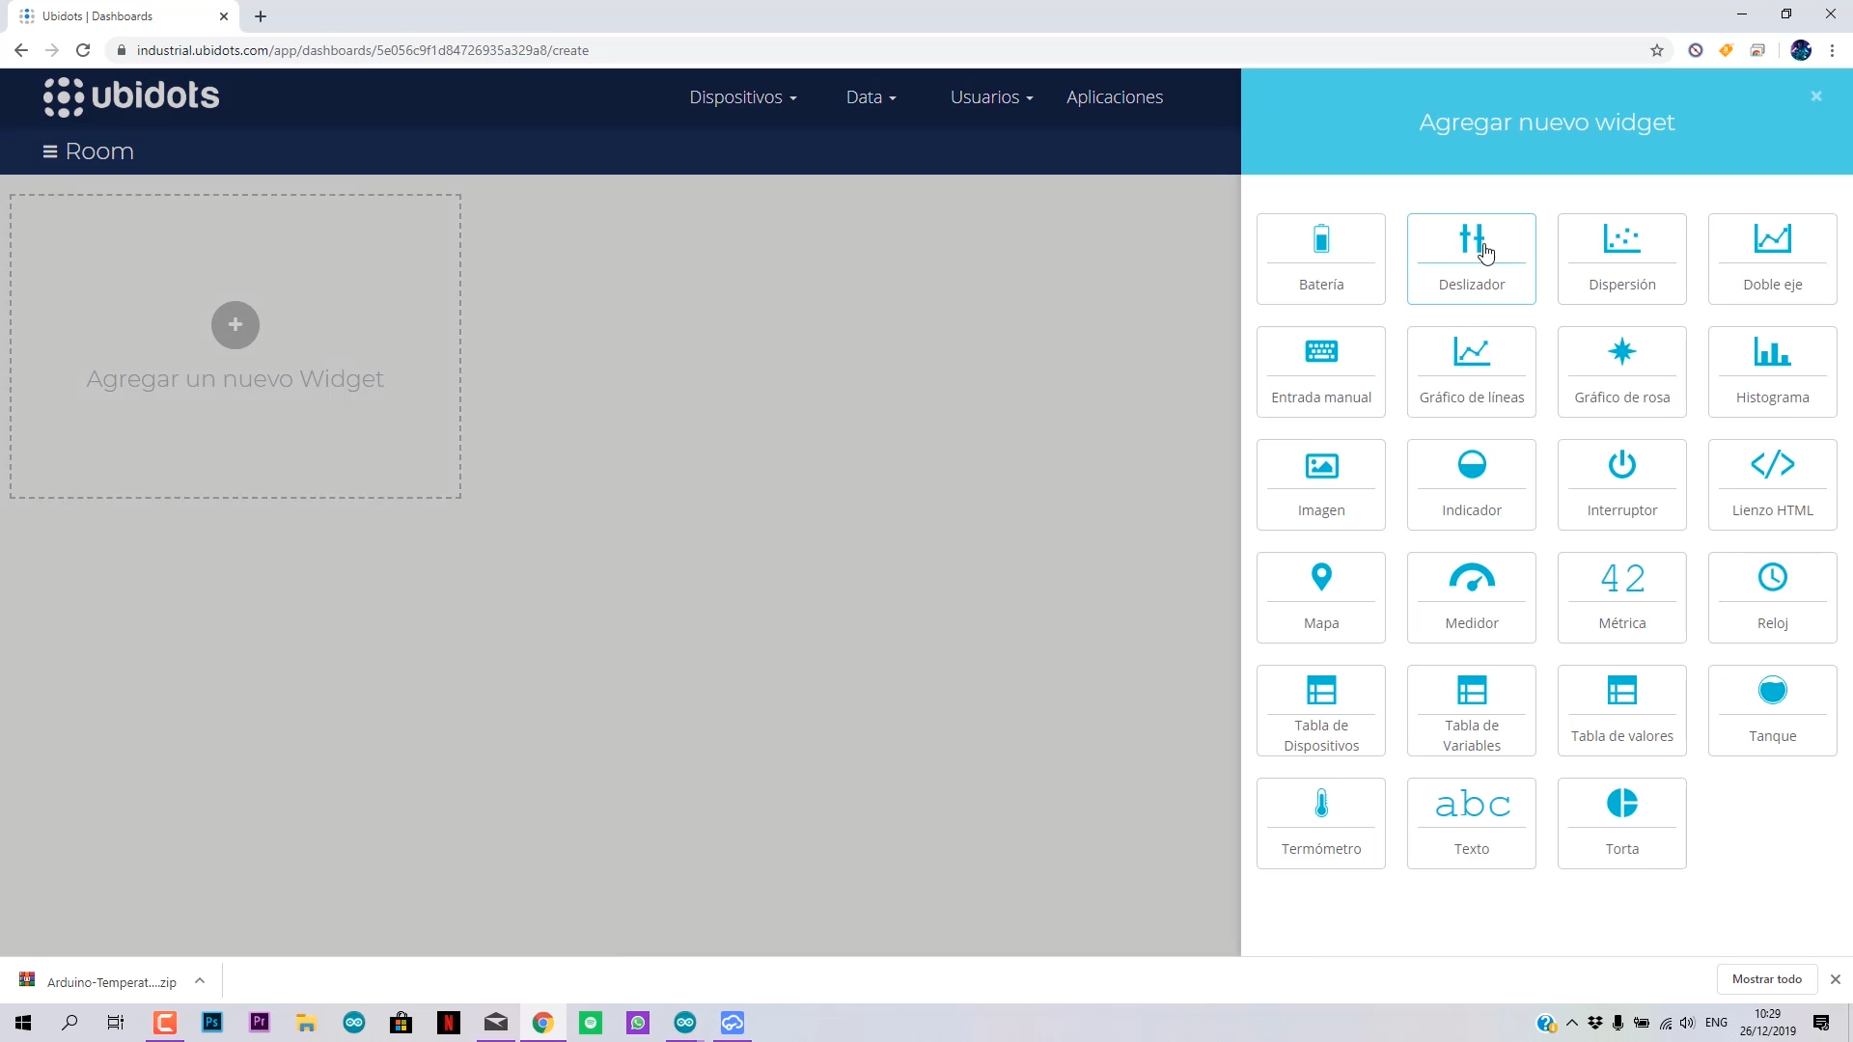Select the Lienzo HTML widget
1853x1042 pixels.
click(x=1772, y=484)
